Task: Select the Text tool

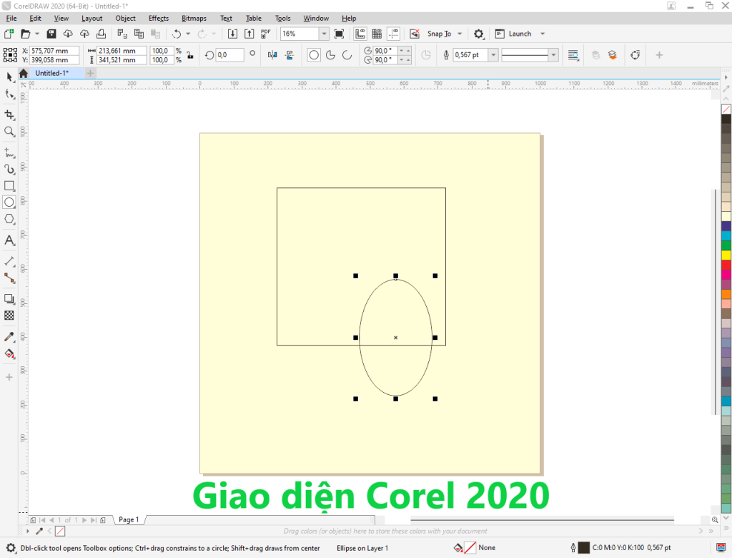Action: [9, 240]
